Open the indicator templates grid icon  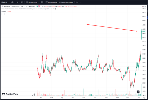tap(42, 2)
